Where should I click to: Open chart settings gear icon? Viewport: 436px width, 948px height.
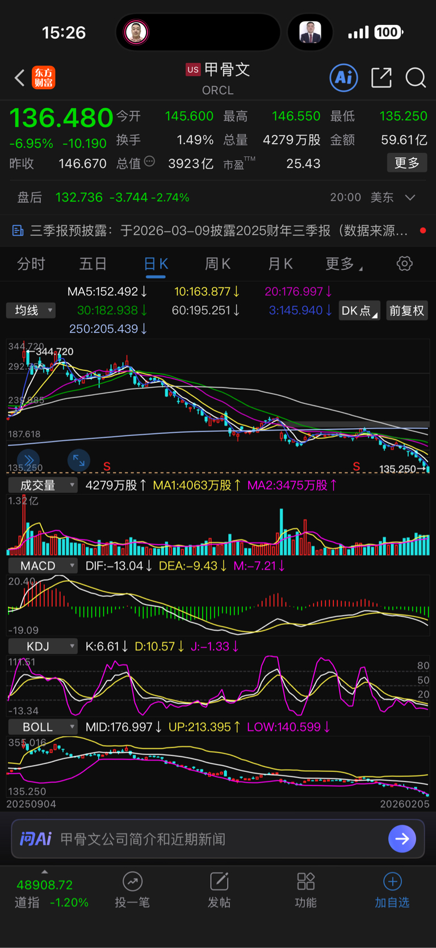(x=404, y=264)
